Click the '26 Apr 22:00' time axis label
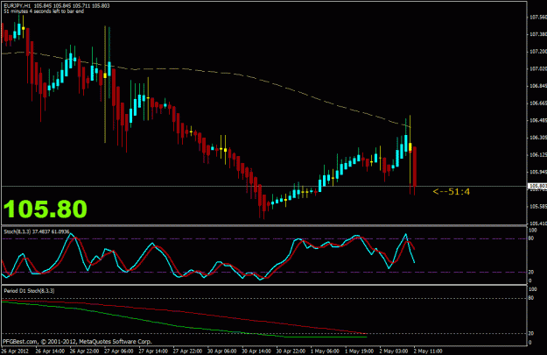 [x=84, y=351]
